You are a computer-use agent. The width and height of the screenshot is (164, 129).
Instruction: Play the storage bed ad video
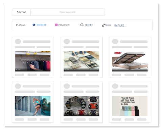pyautogui.click(x=114, y=70)
